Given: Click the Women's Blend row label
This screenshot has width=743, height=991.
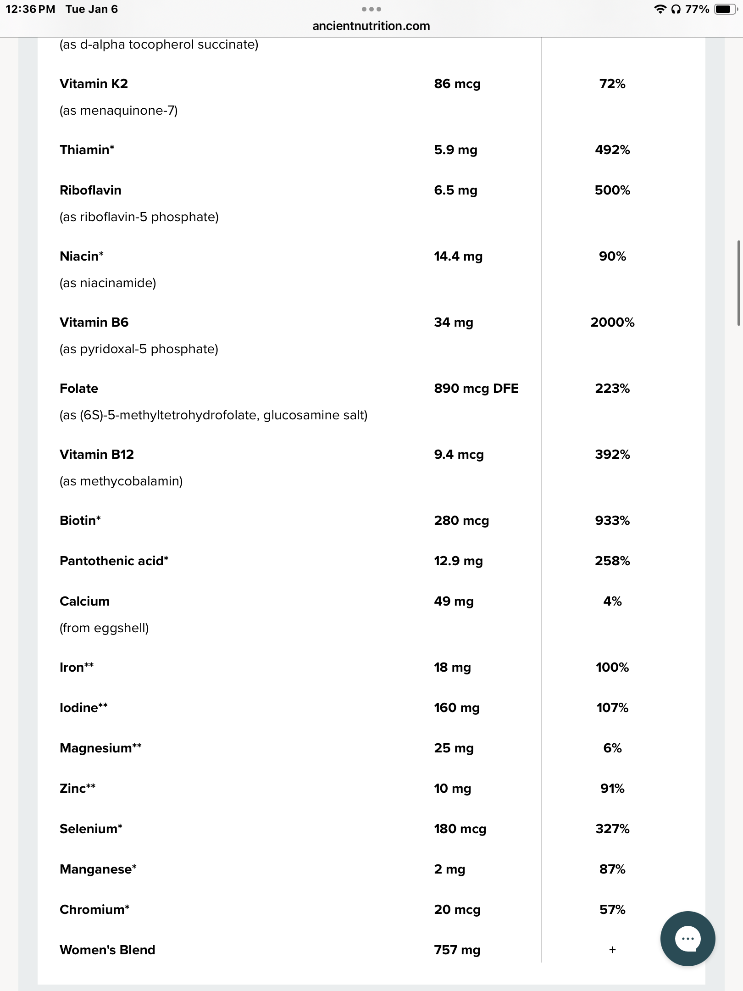Looking at the screenshot, I should tap(107, 950).
